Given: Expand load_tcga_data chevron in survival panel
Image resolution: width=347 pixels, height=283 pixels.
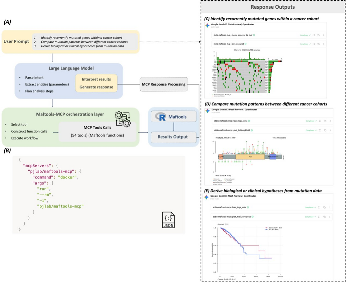Looking at the screenshot, I should click(330, 207).
